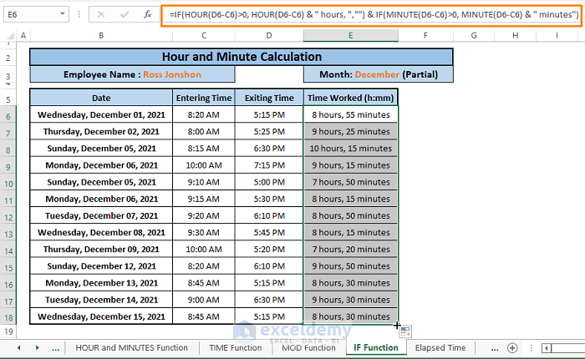This screenshot has width=585, height=359.
Task: Click the 'Date' column heading cell
Action: click(101, 98)
